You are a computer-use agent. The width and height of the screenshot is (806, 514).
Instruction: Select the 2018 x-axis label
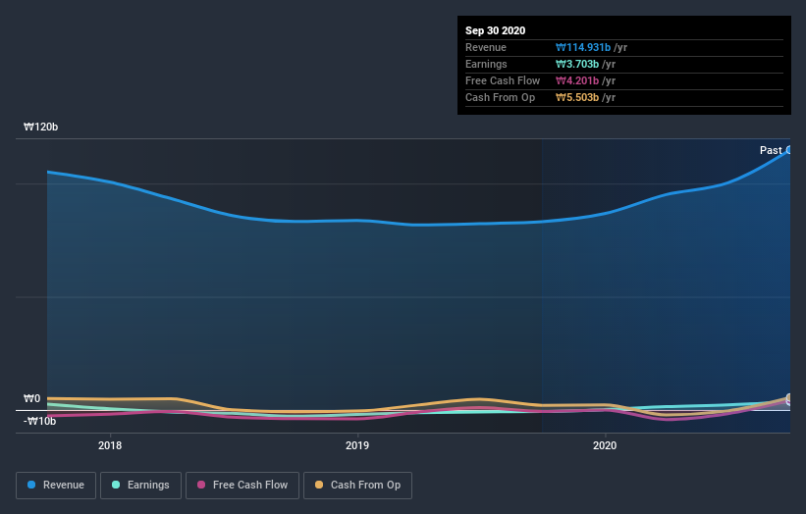click(x=110, y=445)
